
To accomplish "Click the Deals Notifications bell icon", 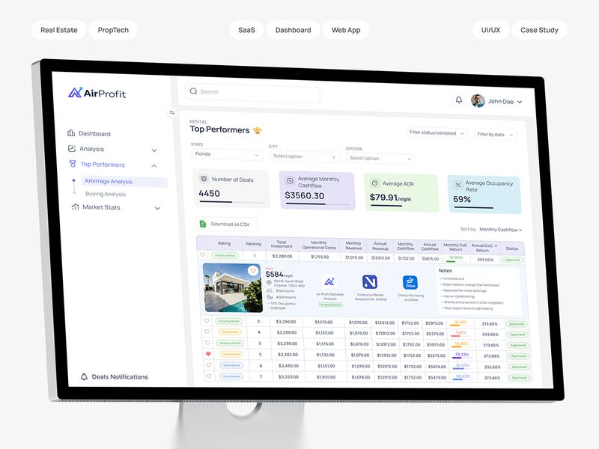I will 84,376.
